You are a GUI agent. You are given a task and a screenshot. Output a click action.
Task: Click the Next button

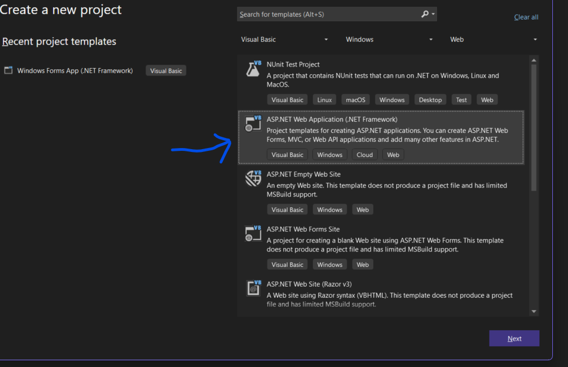514,339
